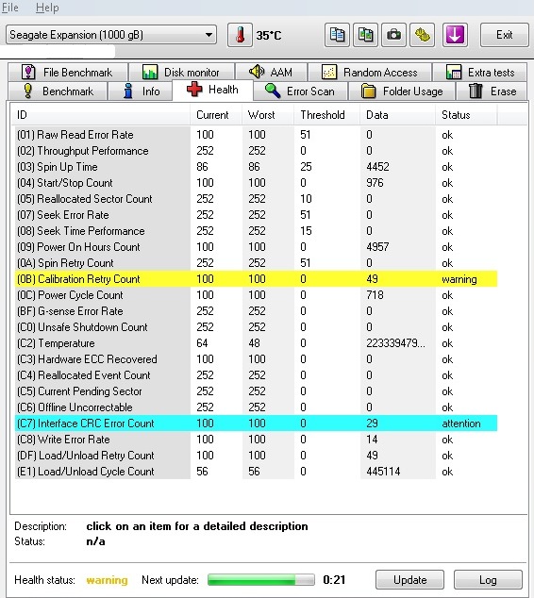Open the Error Scan tab
Viewport: 534px width, 598px height.
[x=300, y=91]
